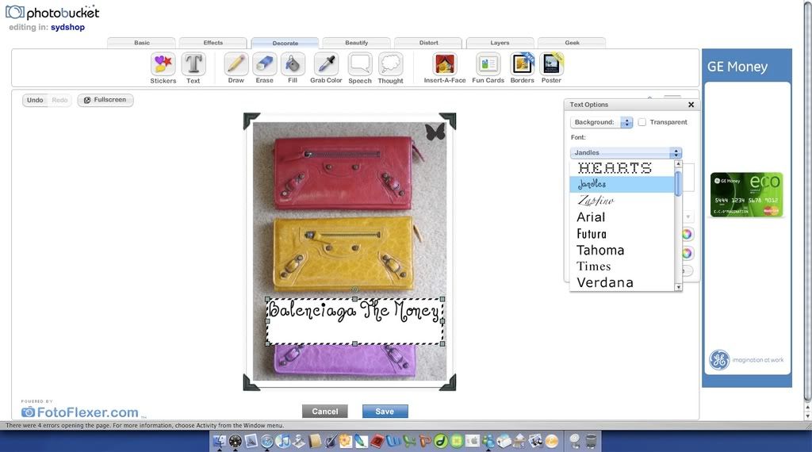Open Microsoft Word from the Dock
Screen dimensions: 812x452
click(x=393, y=441)
